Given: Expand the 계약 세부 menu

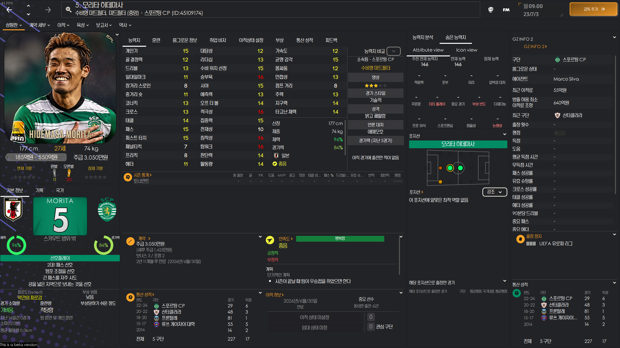Looking at the screenshot, I should pyautogui.click(x=39, y=25).
